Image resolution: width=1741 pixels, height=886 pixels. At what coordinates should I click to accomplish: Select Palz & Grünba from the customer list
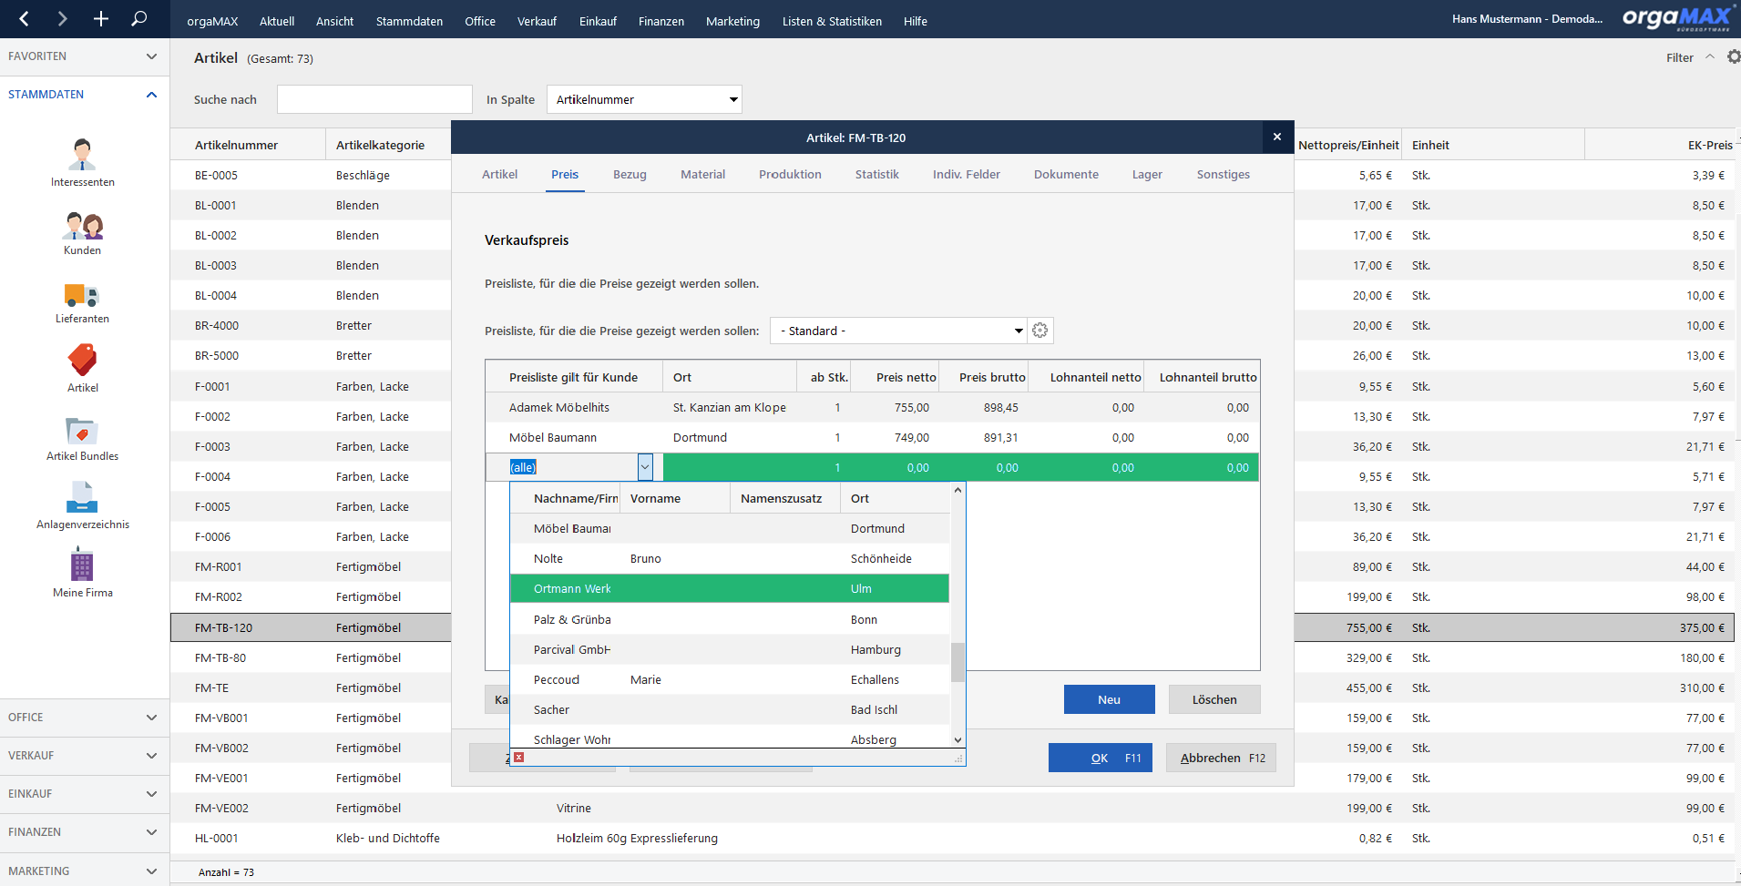point(730,619)
